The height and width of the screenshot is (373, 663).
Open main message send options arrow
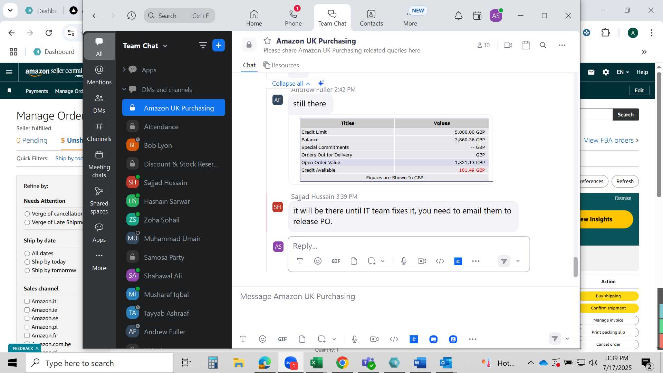coord(567,339)
